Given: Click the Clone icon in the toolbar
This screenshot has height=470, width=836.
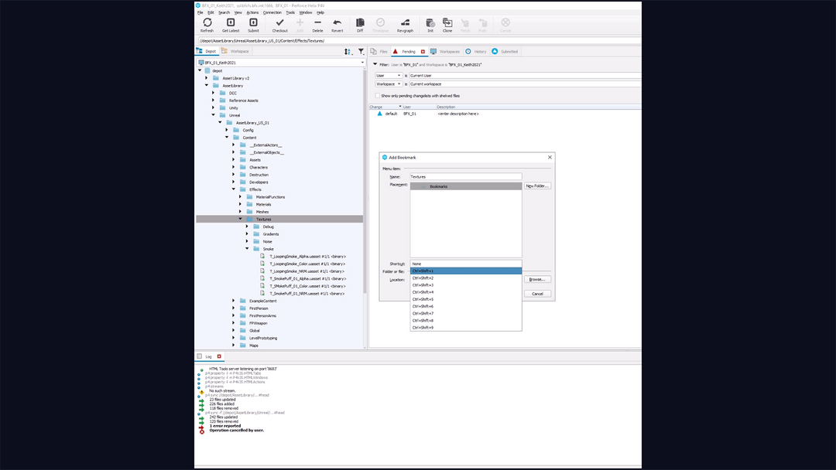Looking at the screenshot, I should point(447,24).
